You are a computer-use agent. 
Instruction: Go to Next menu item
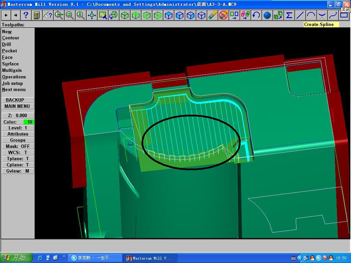14,89
